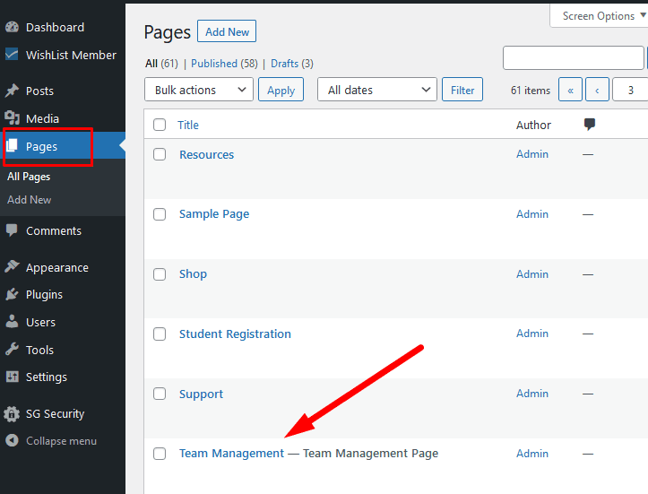Click the Settings sliders icon
This screenshot has height=494, width=648.
pyautogui.click(x=12, y=377)
